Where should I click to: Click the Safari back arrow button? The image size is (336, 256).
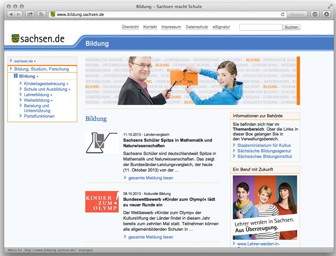point(11,14)
